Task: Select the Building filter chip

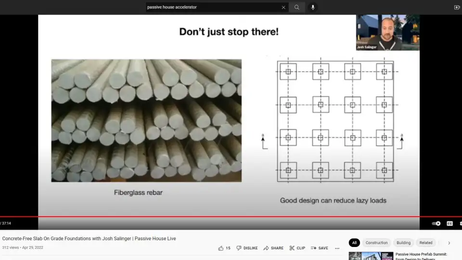Action: click(403, 243)
